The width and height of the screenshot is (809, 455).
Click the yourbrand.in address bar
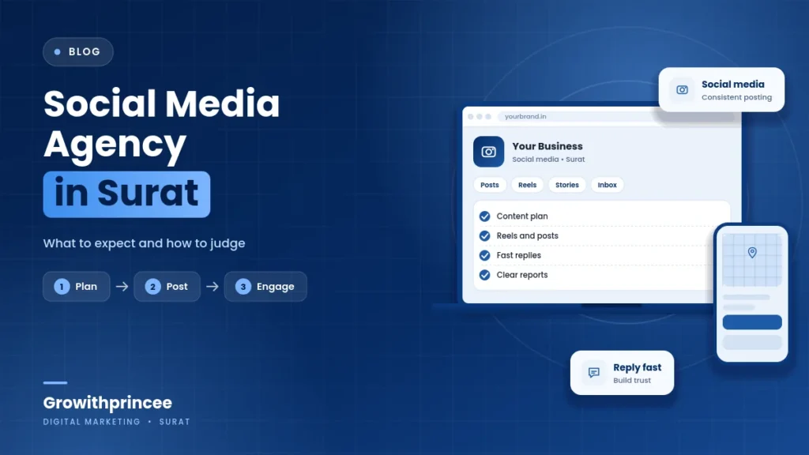[616, 117]
